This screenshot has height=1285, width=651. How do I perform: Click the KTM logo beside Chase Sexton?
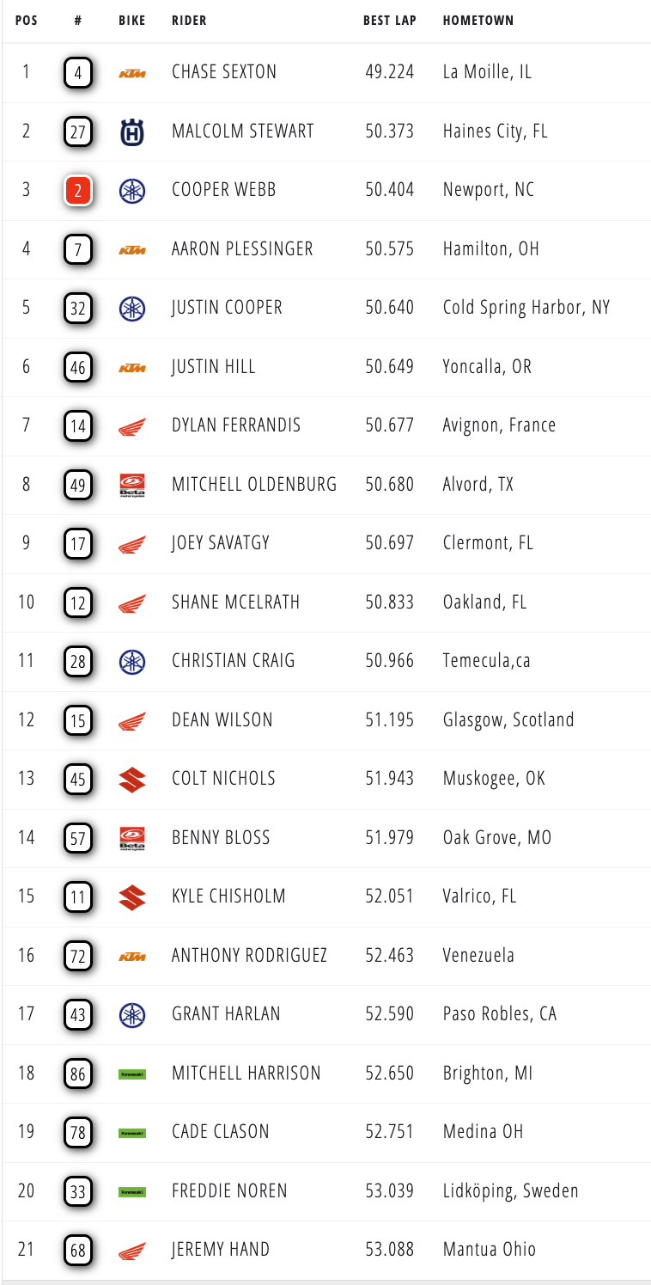click(132, 73)
